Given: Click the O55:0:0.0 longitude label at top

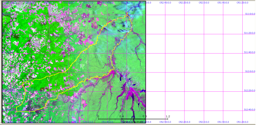Looking at the screenshot, I should point(30,3).
